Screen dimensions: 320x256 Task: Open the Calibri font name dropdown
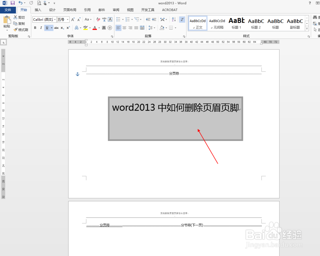pyautogui.click(x=55, y=19)
